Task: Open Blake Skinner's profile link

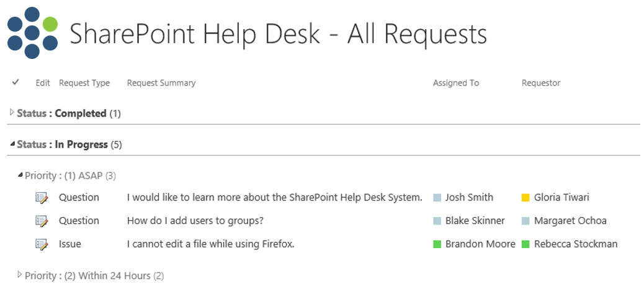Action: (475, 221)
